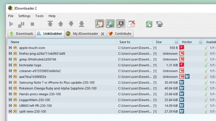Open the Contribute tab
This screenshot has width=216, height=121.
pos(120,34)
